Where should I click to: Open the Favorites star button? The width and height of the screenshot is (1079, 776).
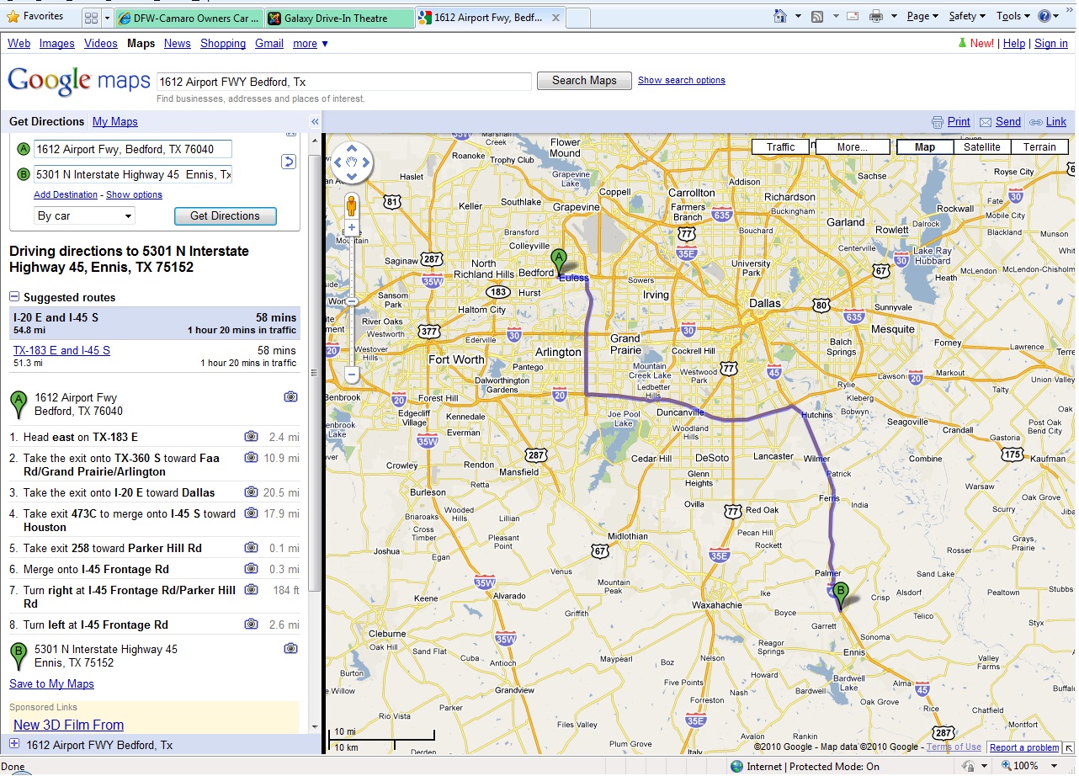(x=35, y=16)
